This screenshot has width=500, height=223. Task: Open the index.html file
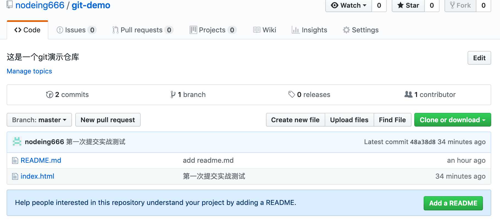point(37,176)
